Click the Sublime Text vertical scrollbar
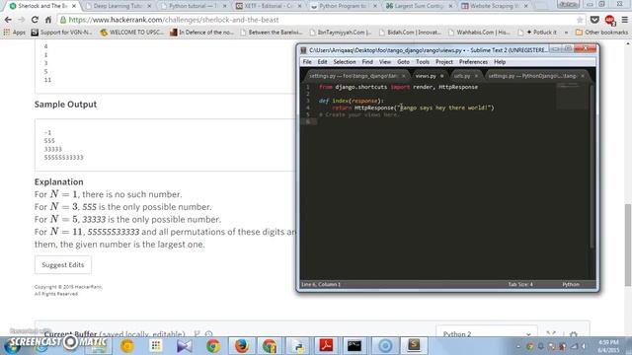 (x=592, y=166)
